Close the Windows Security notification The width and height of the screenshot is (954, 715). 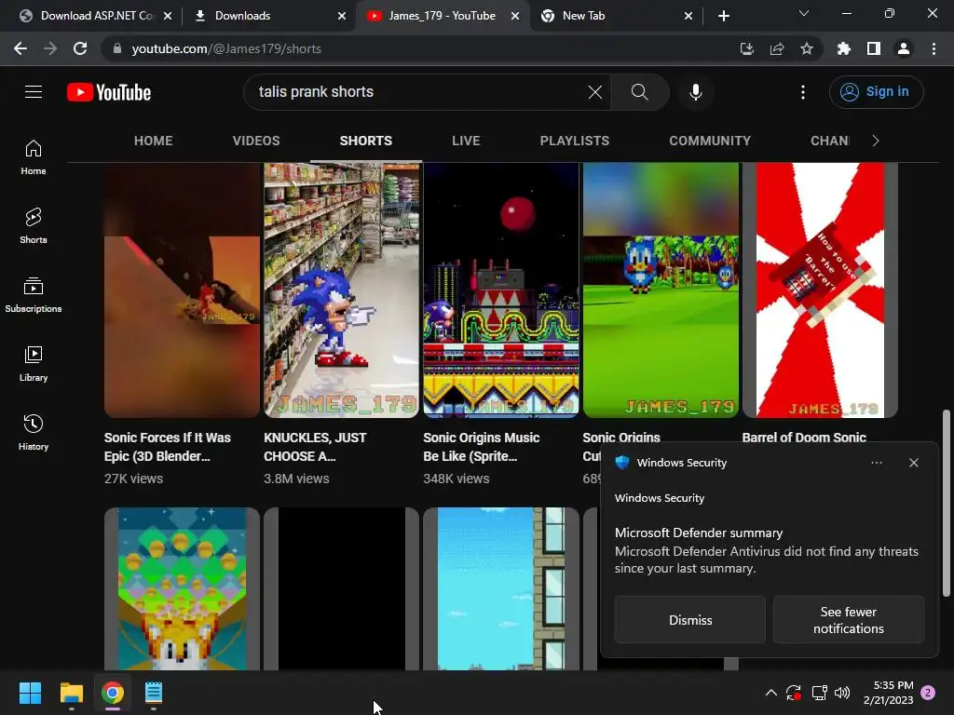click(x=914, y=463)
